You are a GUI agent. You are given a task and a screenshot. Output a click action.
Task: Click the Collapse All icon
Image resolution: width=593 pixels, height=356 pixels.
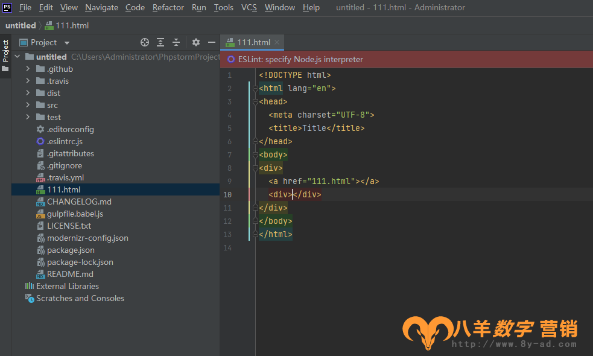coord(176,42)
